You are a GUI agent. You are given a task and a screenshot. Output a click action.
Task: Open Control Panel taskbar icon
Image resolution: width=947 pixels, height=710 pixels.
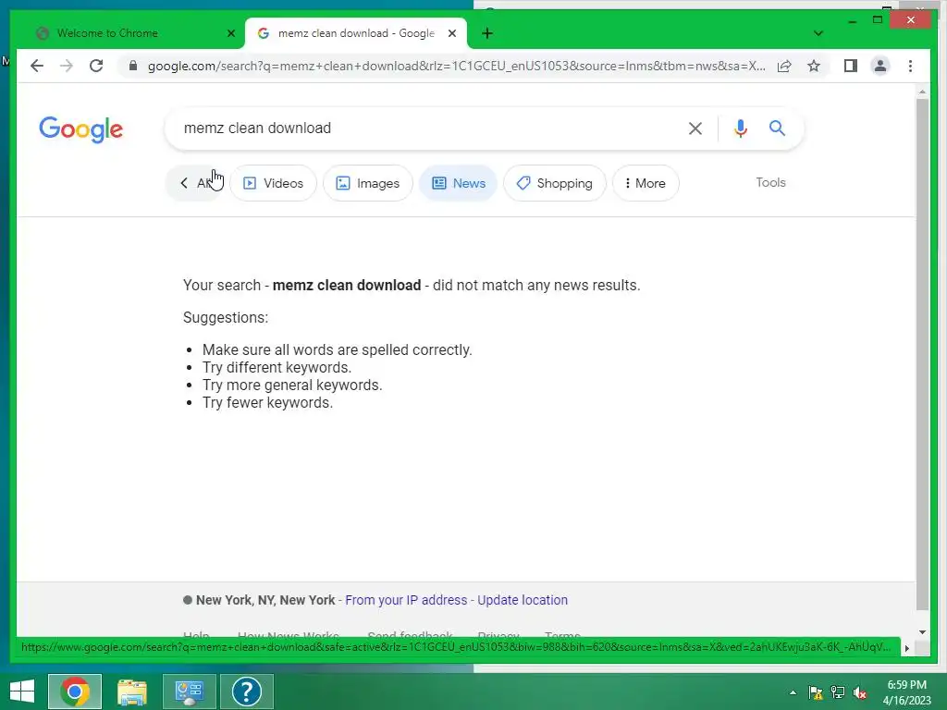tap(189, 692)
